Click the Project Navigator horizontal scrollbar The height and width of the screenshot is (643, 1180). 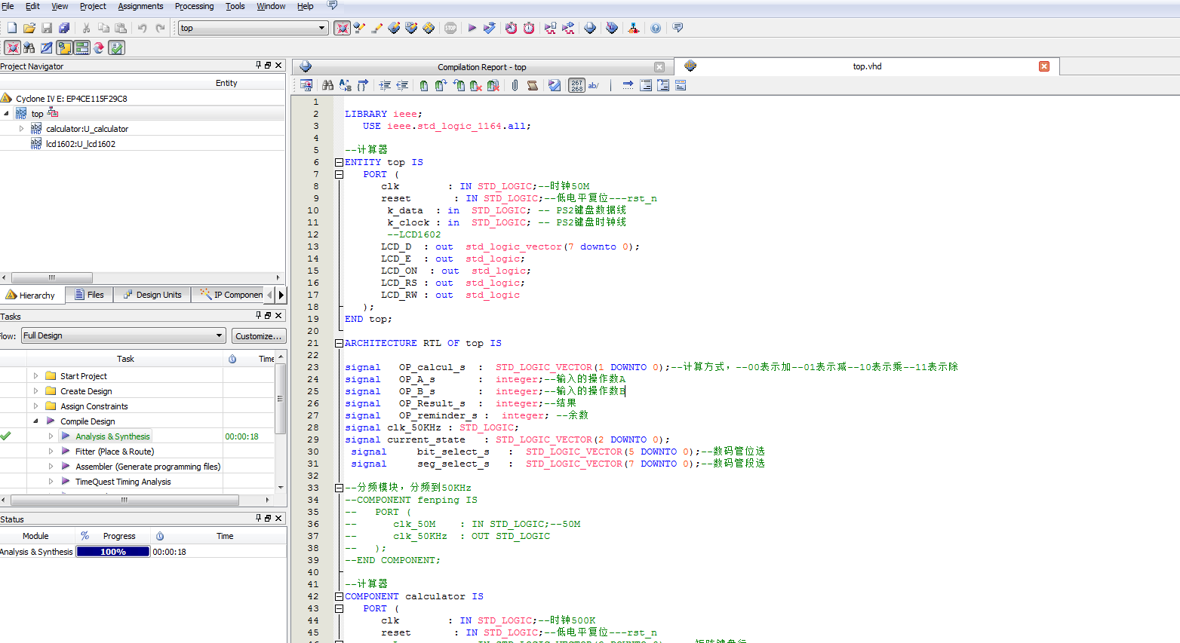(52, 277)
